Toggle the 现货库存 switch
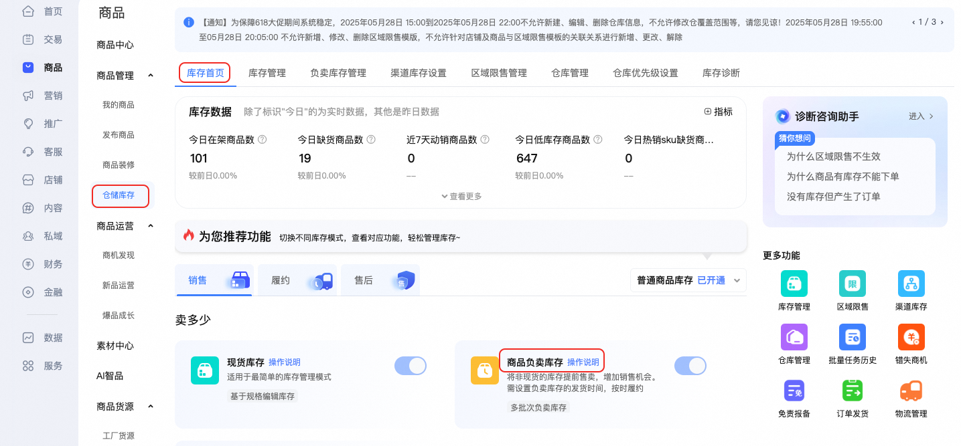This screenshot has height=446, width=961. [411, 366]
